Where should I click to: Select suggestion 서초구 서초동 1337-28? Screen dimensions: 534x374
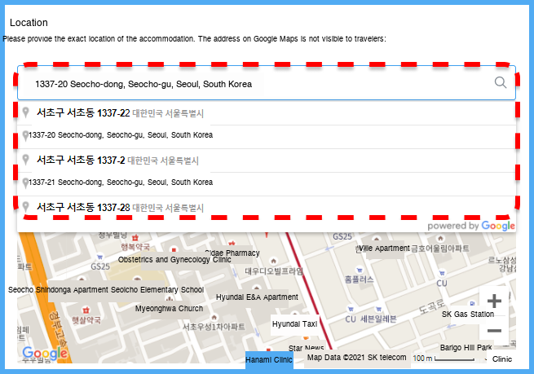pyautogui.click(x=267, y=207)
